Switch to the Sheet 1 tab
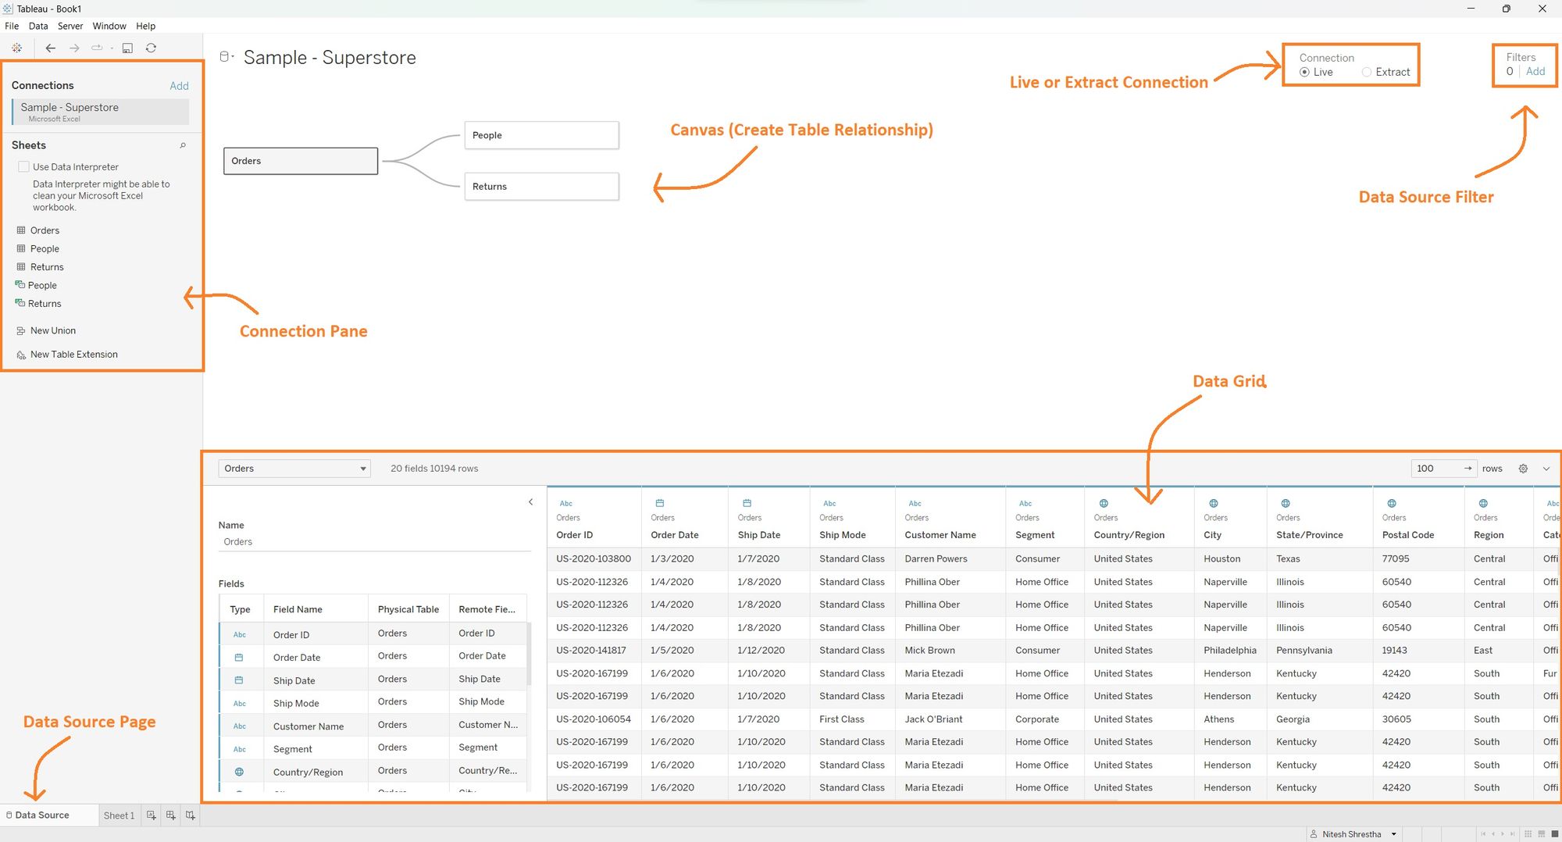This screenshot has height=842, width=1562. tap(119, 815)
